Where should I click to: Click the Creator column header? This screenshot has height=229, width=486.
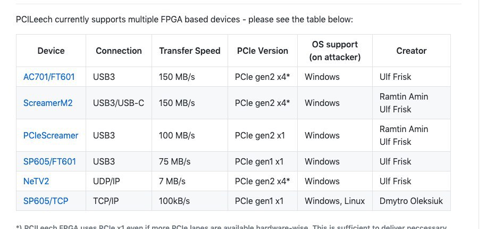[x=412, y=51]
